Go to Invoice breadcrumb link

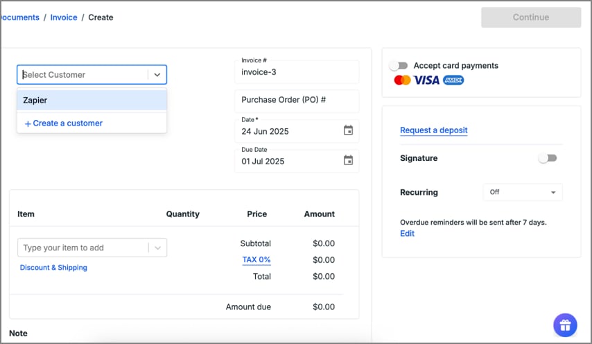pos(64,17)
